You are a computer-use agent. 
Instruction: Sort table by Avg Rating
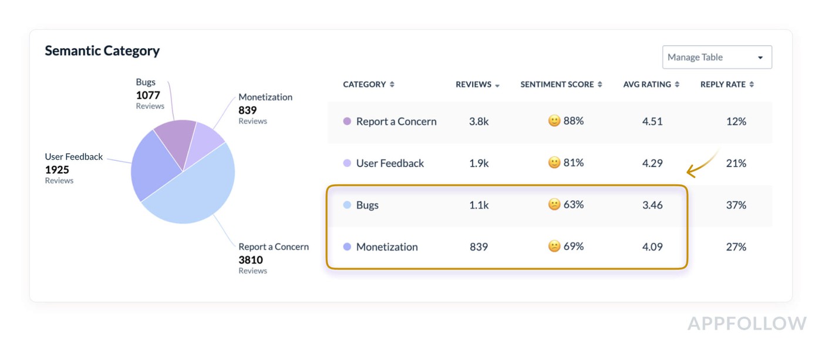pos(651,84)
